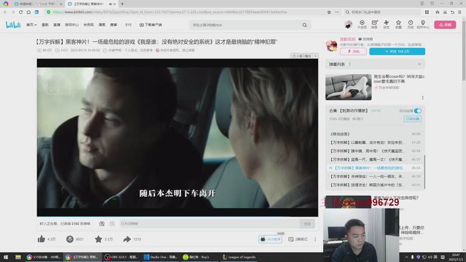Open the S15 nav link
466x262 pixels.
click(x=128, y=25)
